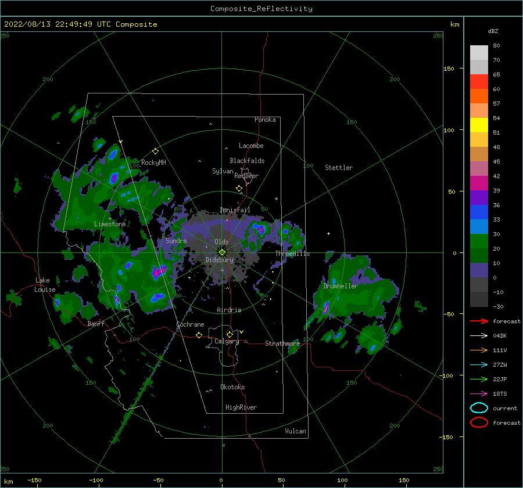Click the 18TS legend label
This screenshot has width=523, height=488.
tap(500, 394)
